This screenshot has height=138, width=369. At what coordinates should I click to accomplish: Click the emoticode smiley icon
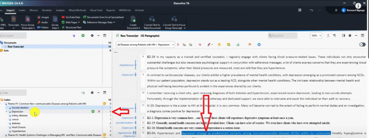point(219,45)
